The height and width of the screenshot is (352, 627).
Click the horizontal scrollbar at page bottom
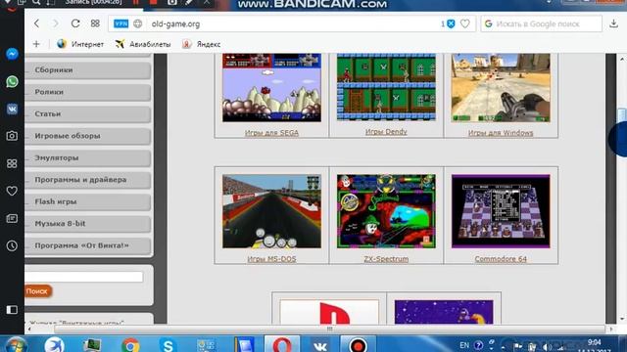point(329,330)
